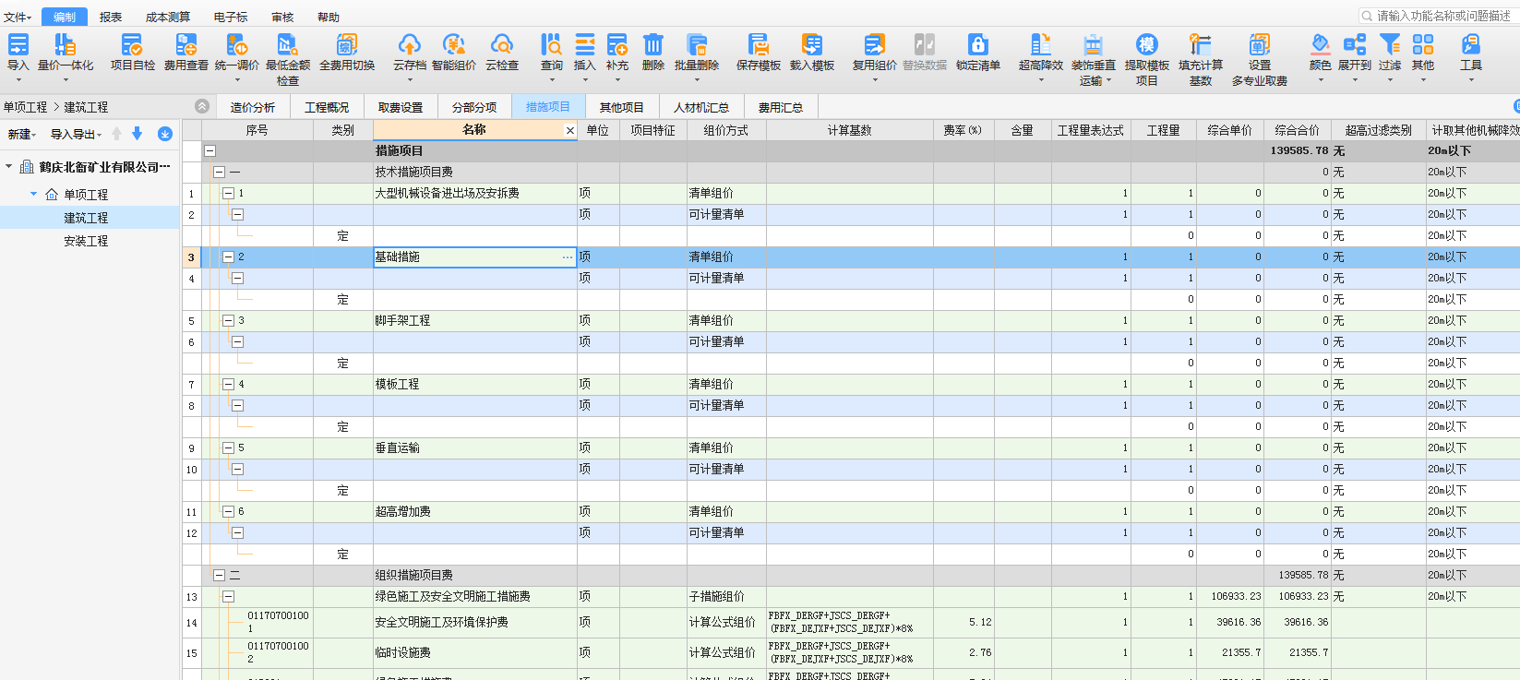The height and width of the screenshot is (680, 1520).
Task: Run 项目自检 project self-check
Action: (133, 52)
